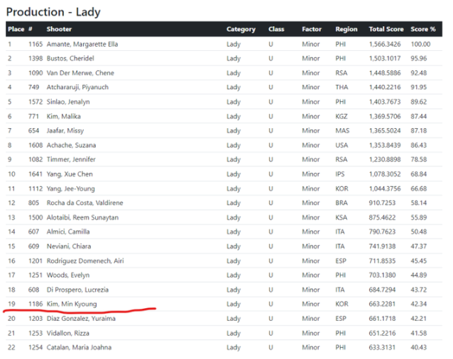453x359 pixels.
Task: Click total score 1,566.3426
Action: click(x=385, y=44)
